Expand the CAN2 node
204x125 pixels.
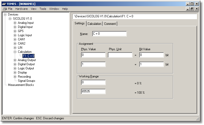pyautogui.click(x=15, y=43)
